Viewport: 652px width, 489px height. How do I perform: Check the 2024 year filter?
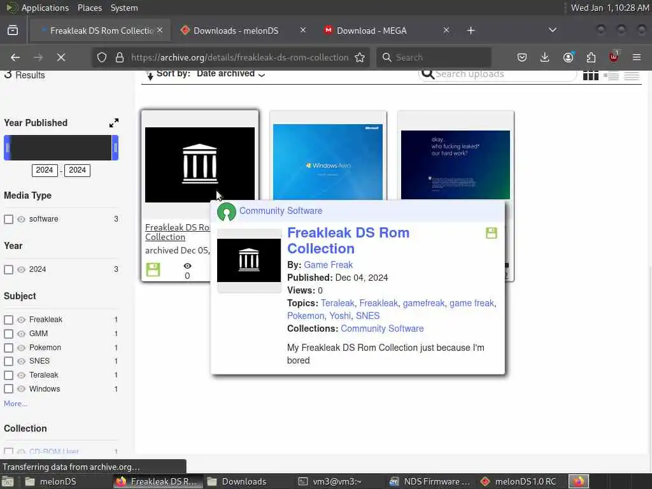tap(8, 269)
